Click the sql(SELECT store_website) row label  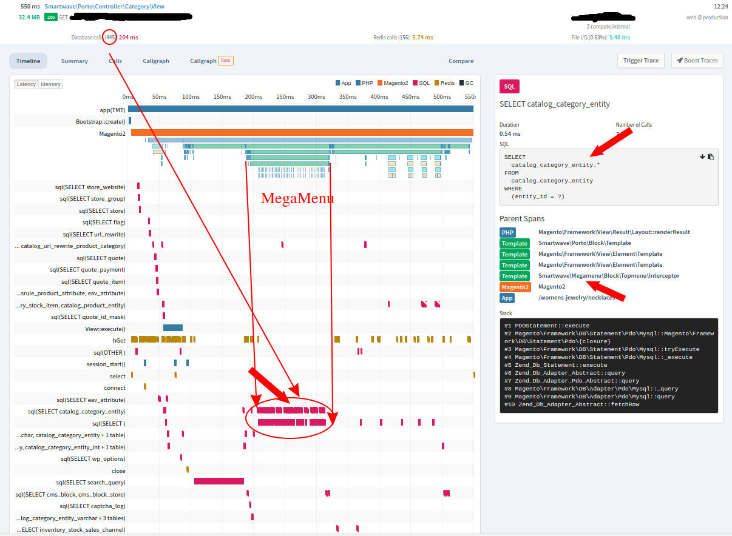[90, 187]
